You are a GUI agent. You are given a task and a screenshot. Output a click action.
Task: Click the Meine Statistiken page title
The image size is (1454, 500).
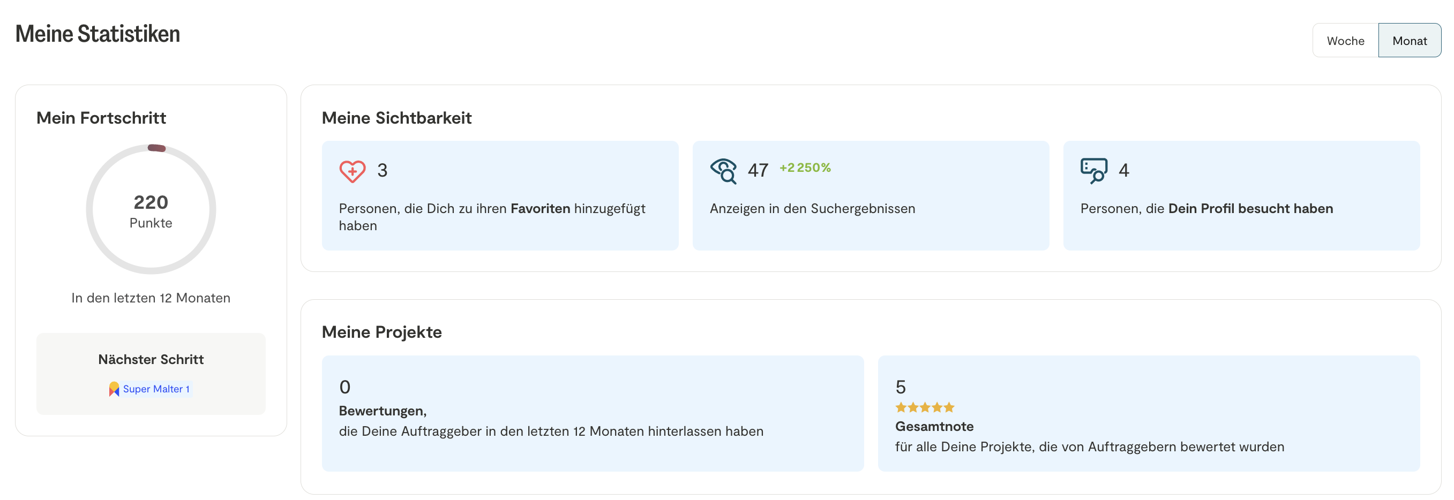click(x=98, y=34)
